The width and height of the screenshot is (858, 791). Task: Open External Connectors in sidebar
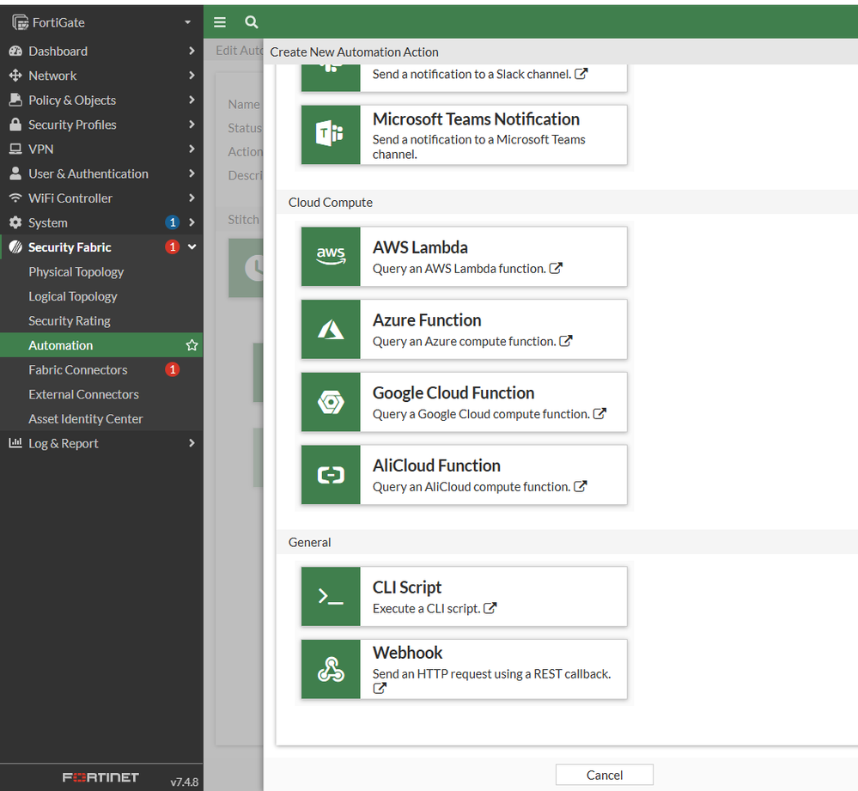(83, 394)
